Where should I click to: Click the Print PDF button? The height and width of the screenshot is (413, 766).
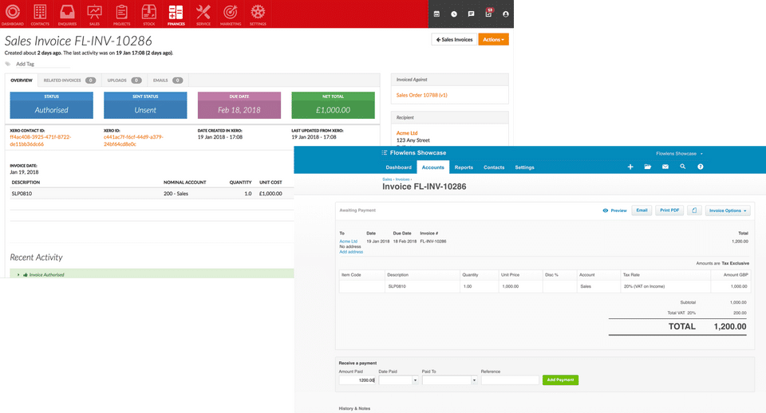pyautogui.click(x=669, y=210)
